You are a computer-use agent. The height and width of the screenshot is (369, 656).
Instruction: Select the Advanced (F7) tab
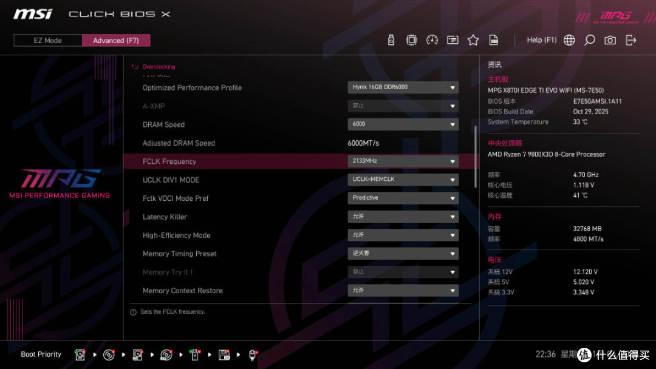[x=116, y=41]
